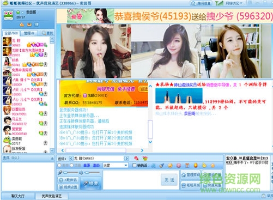Collapse the 麦序 queue panel
The image size is (273, 200).
[x=52, y=159]
